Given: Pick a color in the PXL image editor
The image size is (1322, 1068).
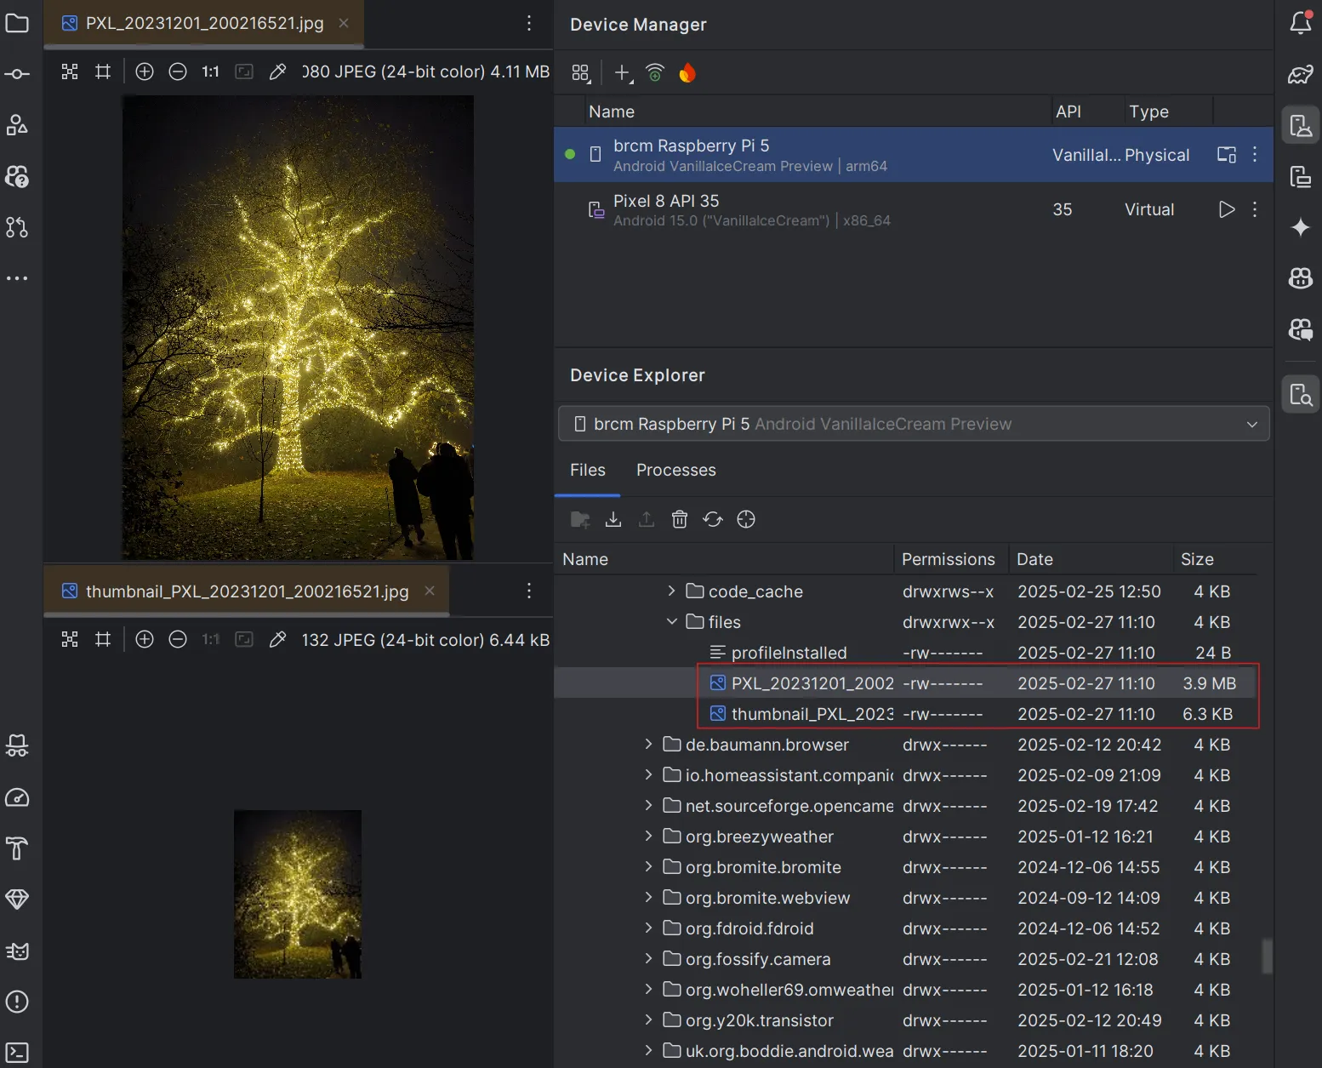Looking at the screenshot, I should pos(277,71).
